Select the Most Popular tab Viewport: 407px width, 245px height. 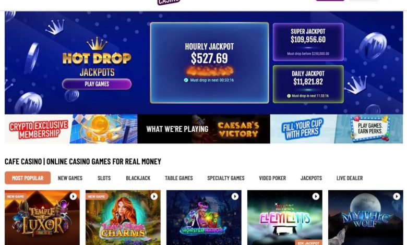click(28, 178)
